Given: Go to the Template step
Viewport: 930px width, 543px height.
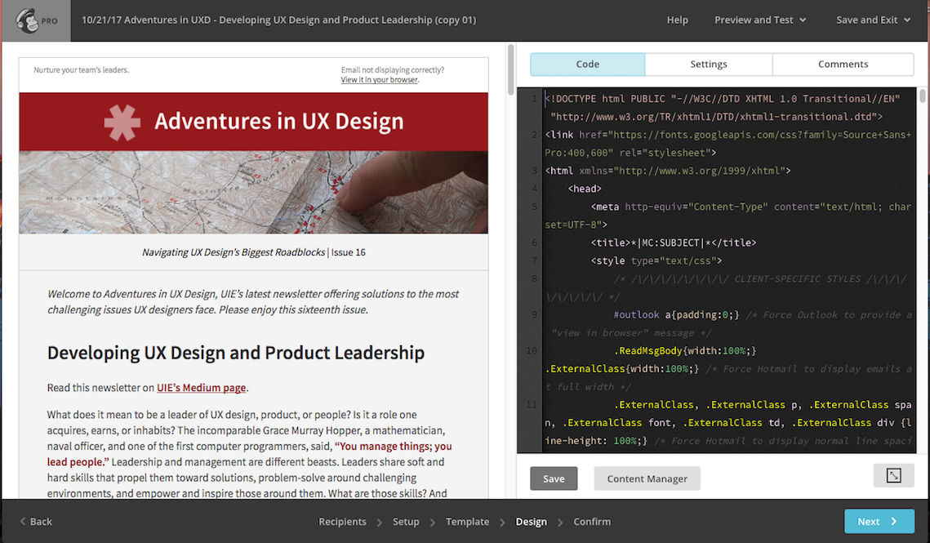Looking at the screenshot, I should tap(467, 522).
